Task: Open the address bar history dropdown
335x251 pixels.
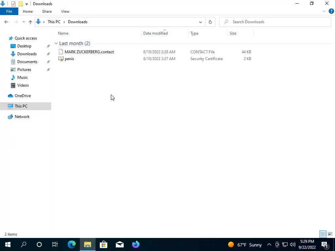Action: click(x=201, y=22)
